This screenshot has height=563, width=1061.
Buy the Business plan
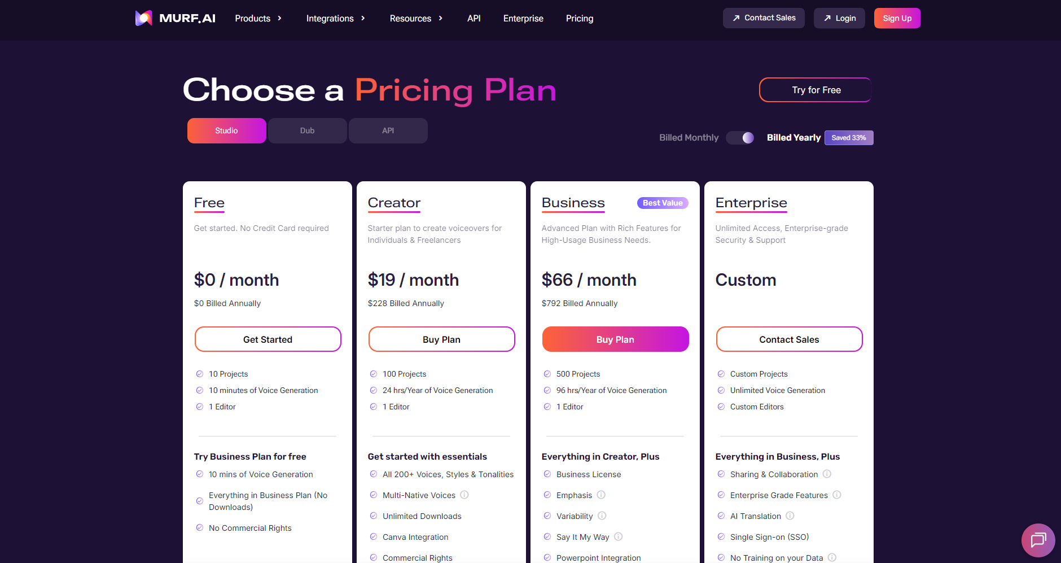[615, 339]
